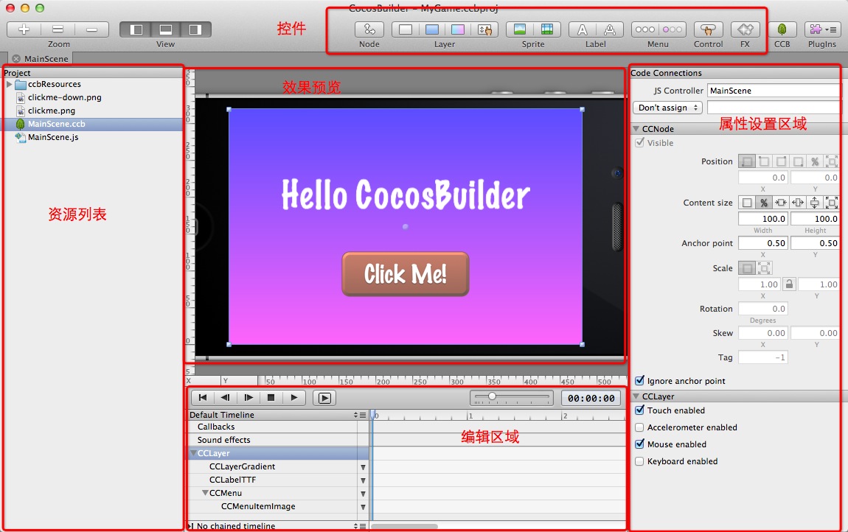The width and height of the screenshot is (848, 532).
Task: Add a gradient layer from the Layer group
Action: click(x=457, y=29)
